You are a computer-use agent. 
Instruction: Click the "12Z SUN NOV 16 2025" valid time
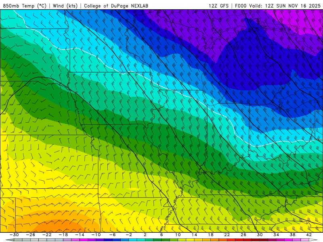293,6
